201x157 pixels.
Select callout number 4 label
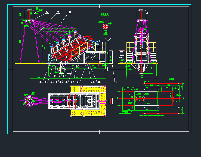coord(57,82)
